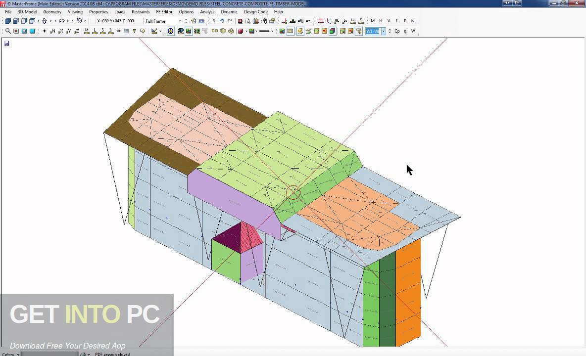Expand the drawing pencil tool dropdown arrow
This screenshot has height=356, width=586.
160,31
